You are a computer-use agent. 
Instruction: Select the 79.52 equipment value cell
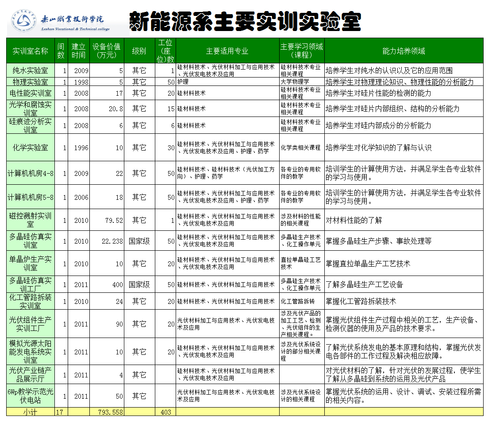tap(107, 220)
